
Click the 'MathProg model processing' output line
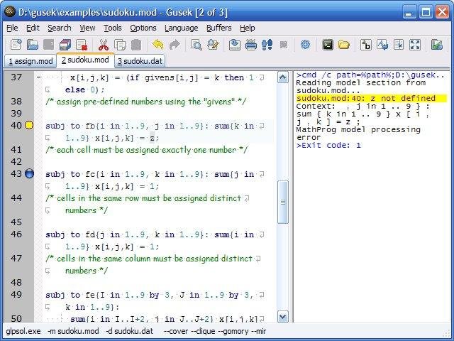[x=358, y=129]
